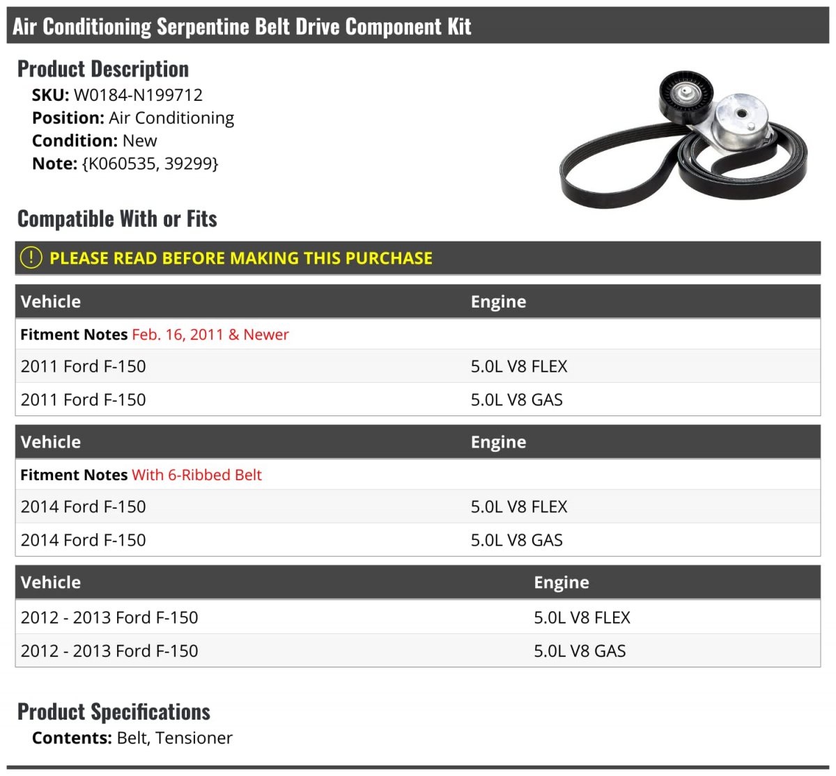Click the Condition: New line
The height and width of the screenshot is (776, 836).
pyautogui.click(x=95, y=141)
